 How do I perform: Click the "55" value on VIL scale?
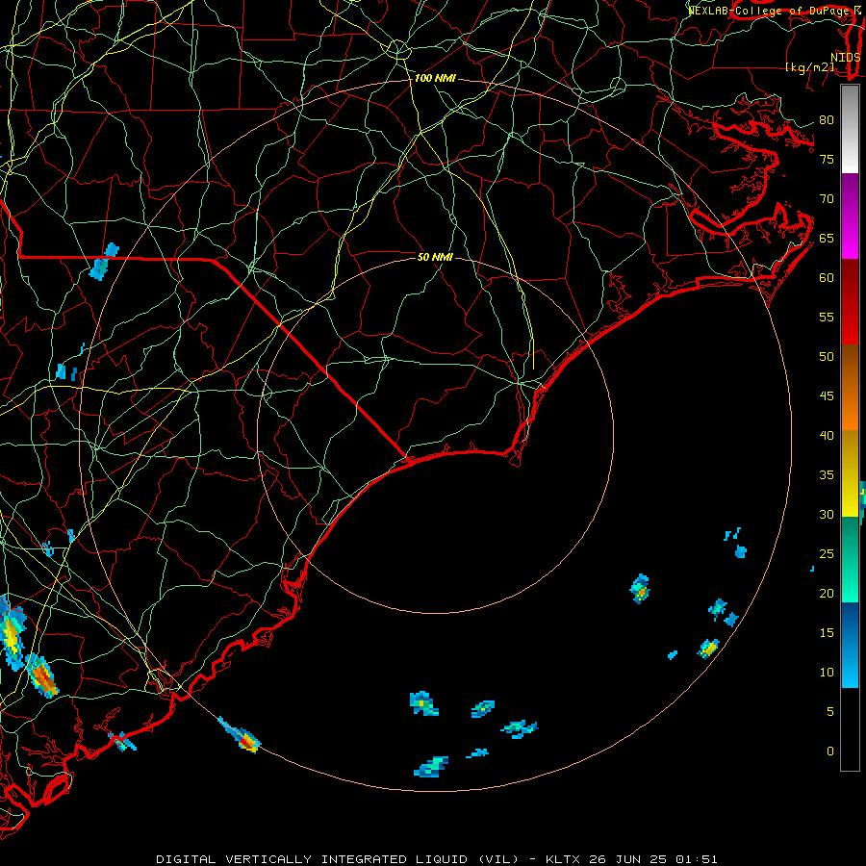point(827,318)
